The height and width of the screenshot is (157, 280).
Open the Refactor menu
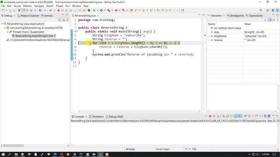coord(28,6)
